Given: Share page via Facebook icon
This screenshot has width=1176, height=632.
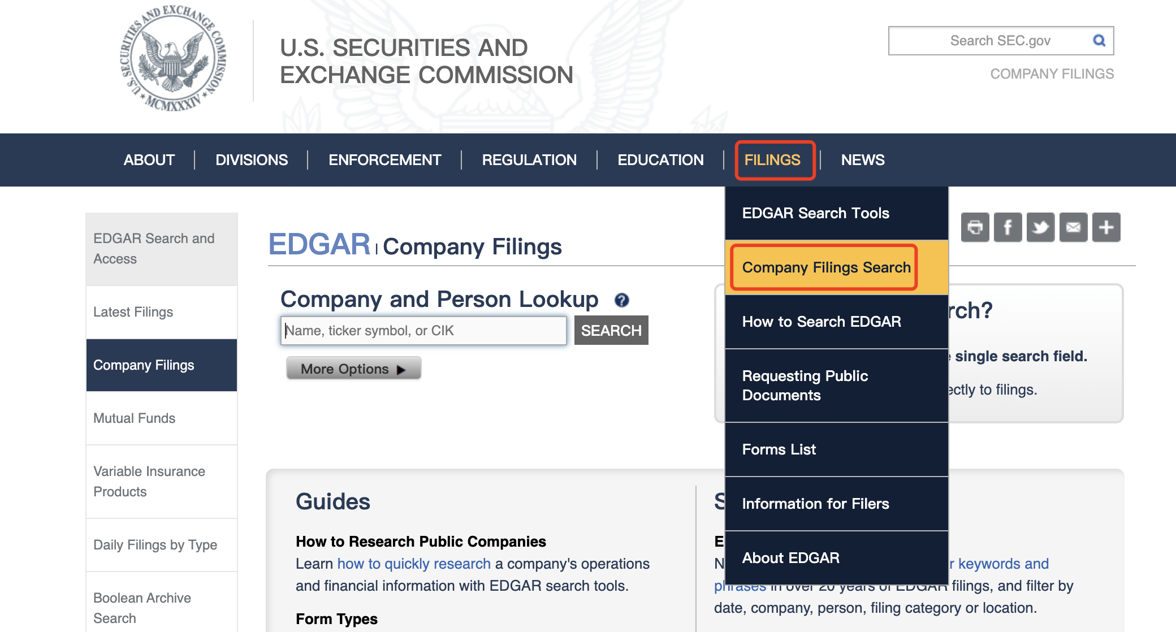Looking at the screenshot, I should coord(1008,227).
